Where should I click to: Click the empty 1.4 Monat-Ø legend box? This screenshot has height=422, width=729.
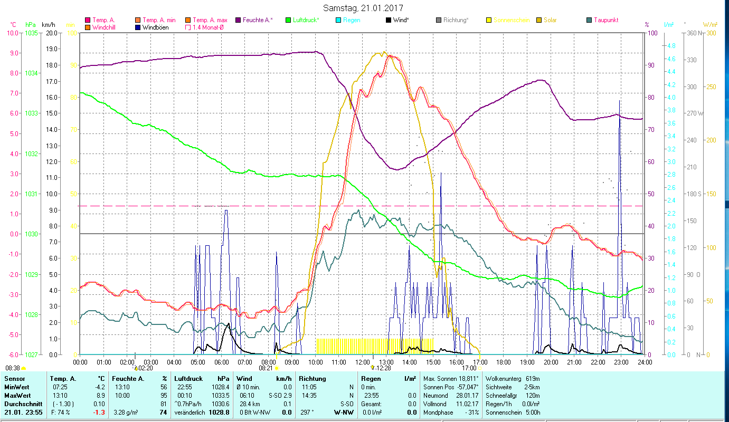[187, 27]
